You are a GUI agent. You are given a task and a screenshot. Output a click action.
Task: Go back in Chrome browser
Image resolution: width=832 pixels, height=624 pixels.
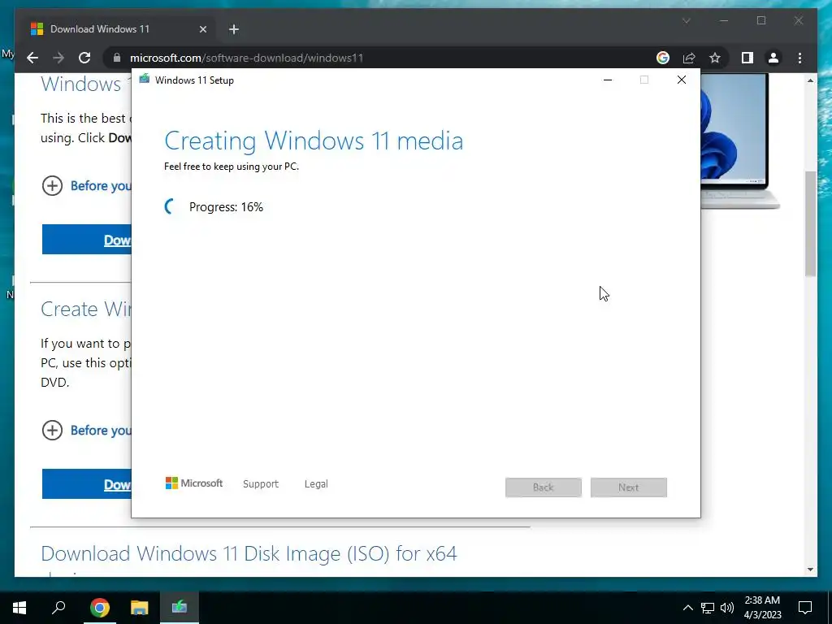[32, 58]
